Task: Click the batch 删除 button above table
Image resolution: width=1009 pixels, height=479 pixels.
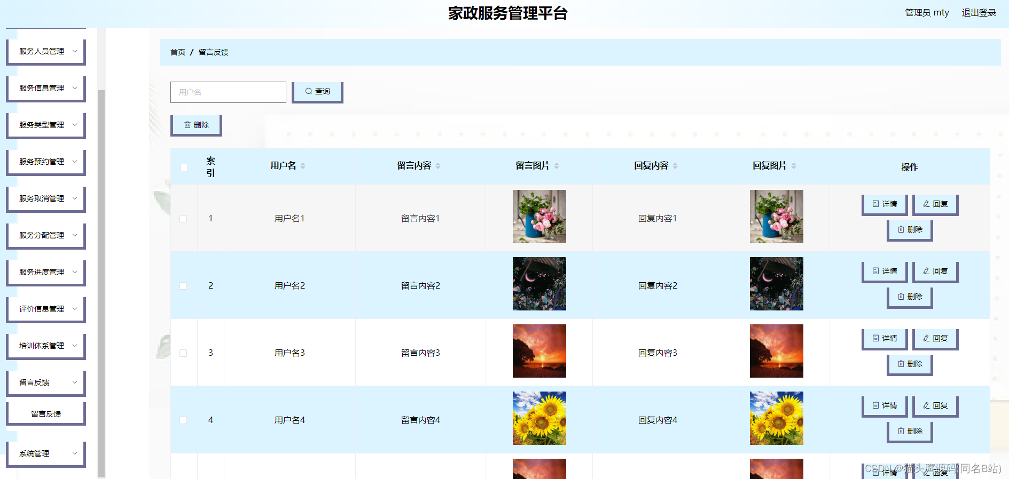Action: [x=196, y=125]
